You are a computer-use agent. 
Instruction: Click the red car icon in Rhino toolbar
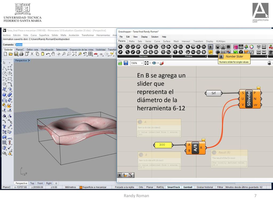point(96,54)
